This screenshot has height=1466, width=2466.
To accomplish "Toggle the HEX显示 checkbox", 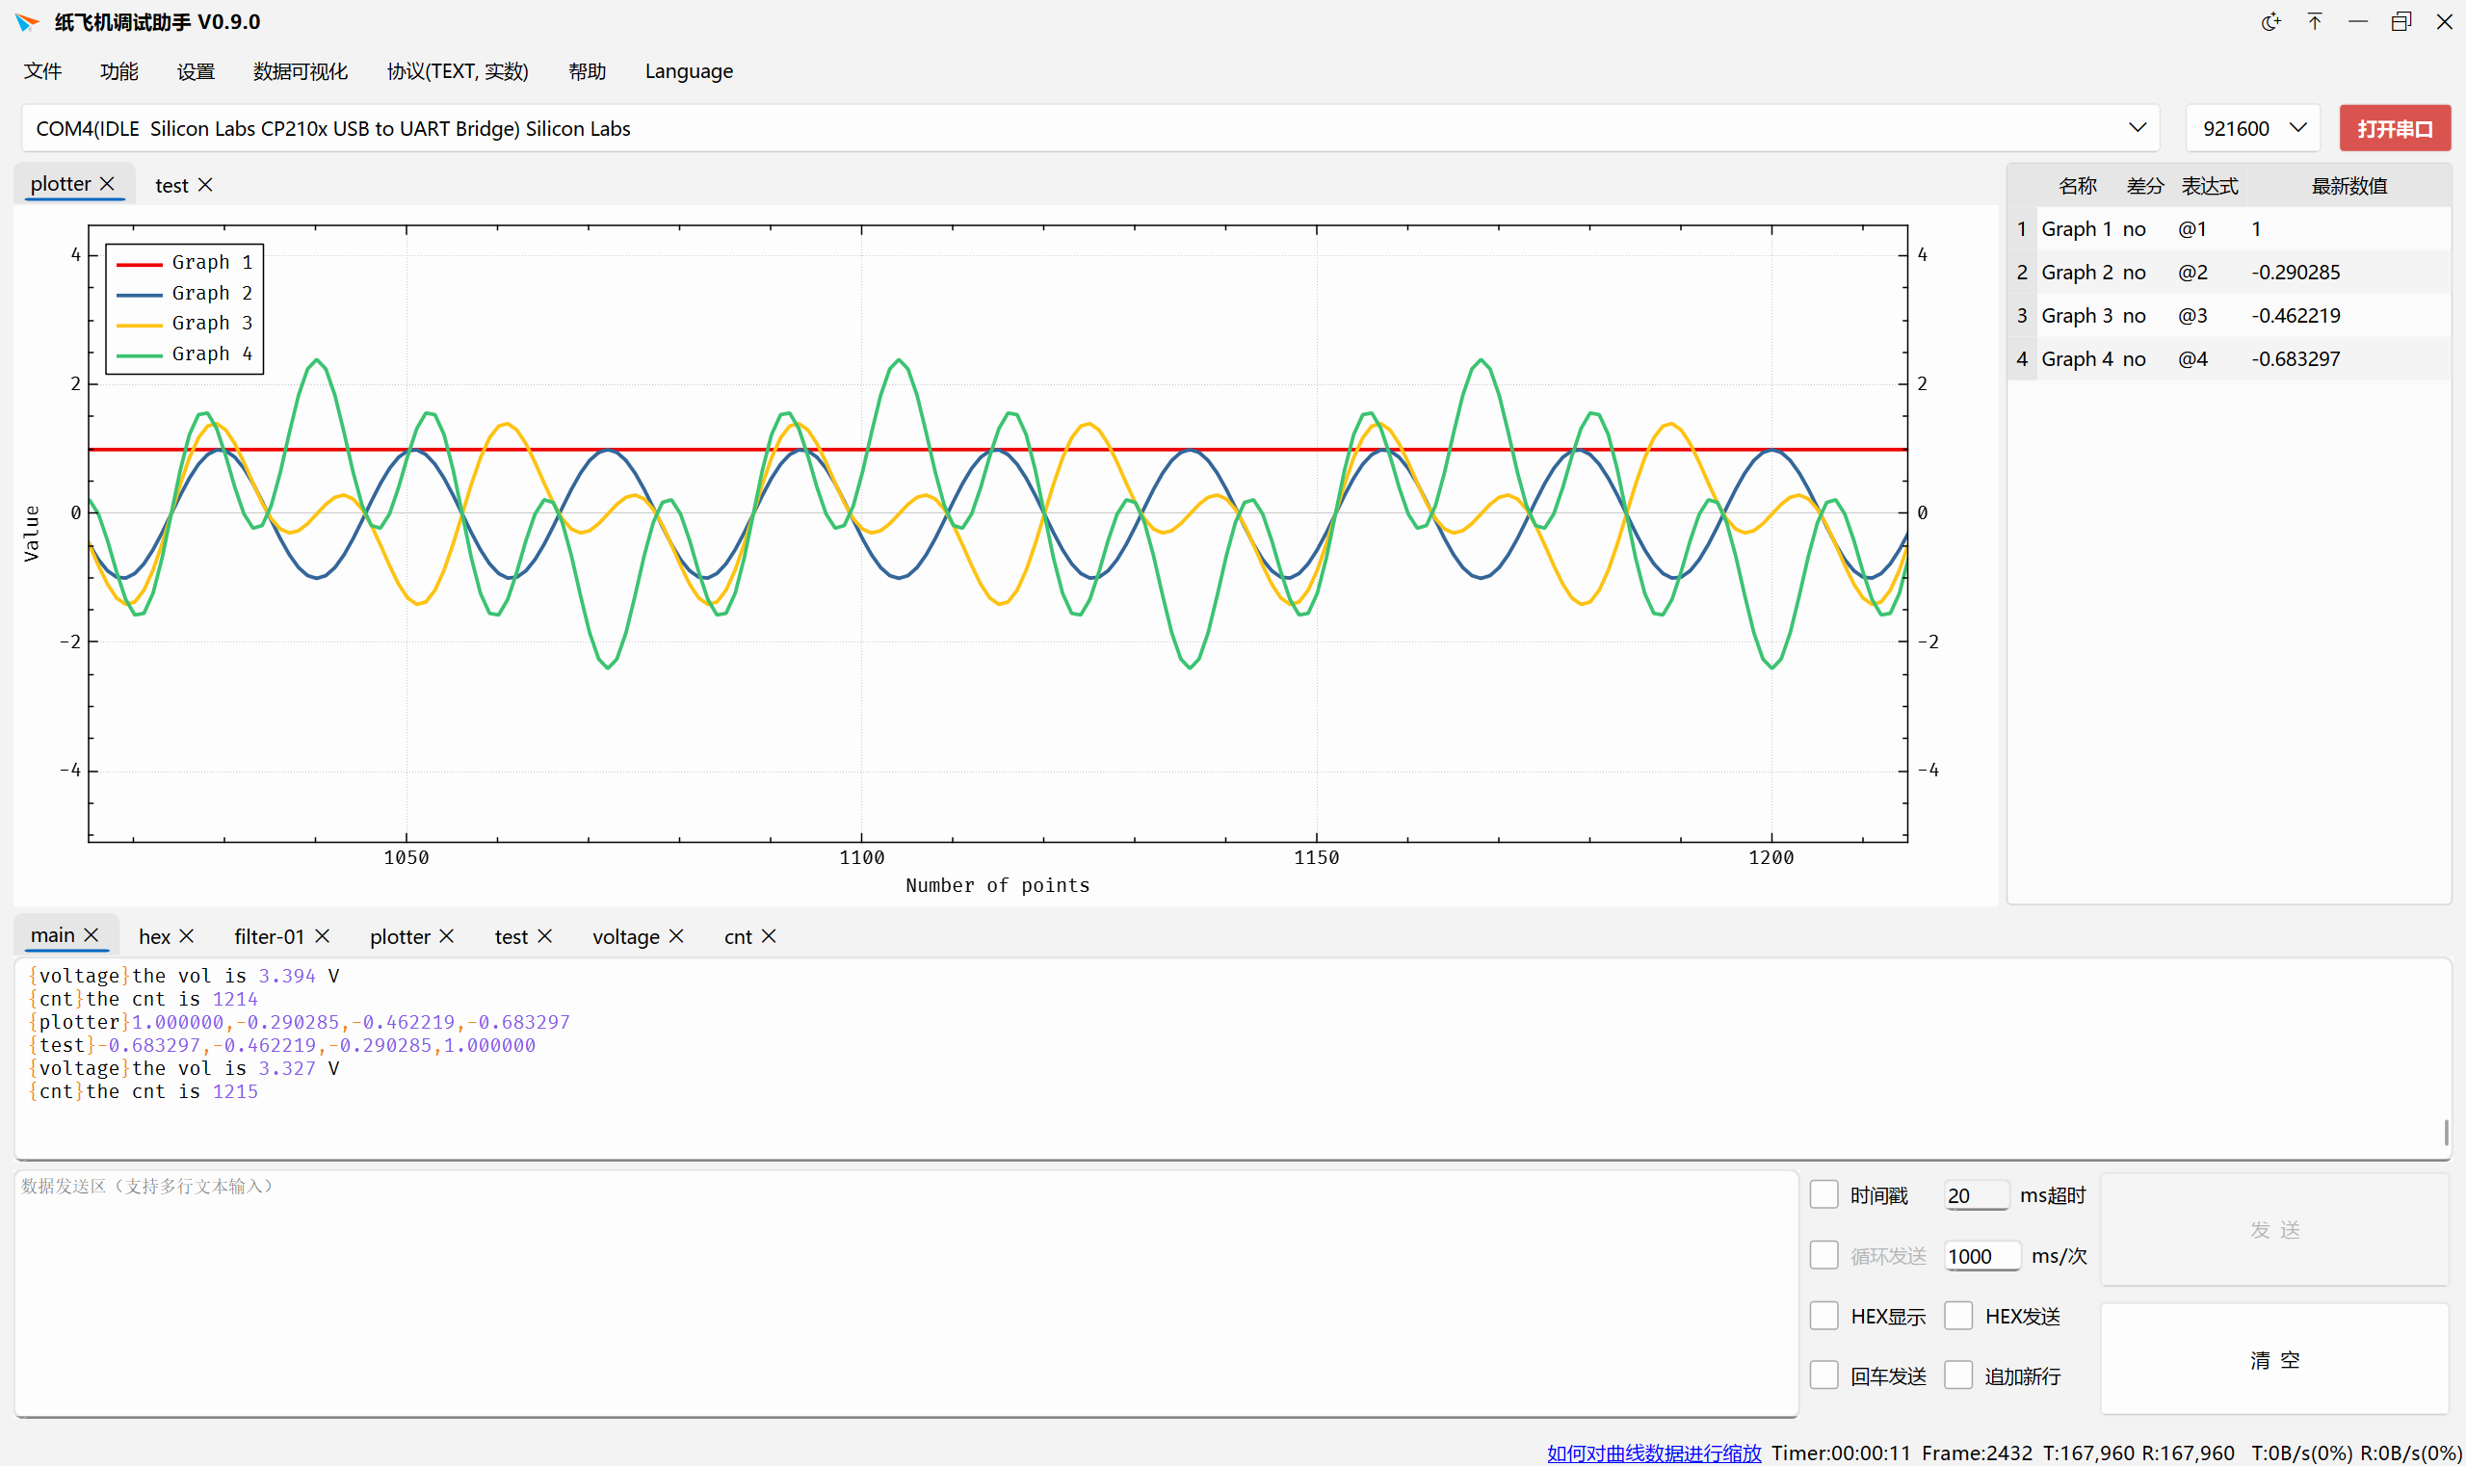I will coord(1823,1315).
